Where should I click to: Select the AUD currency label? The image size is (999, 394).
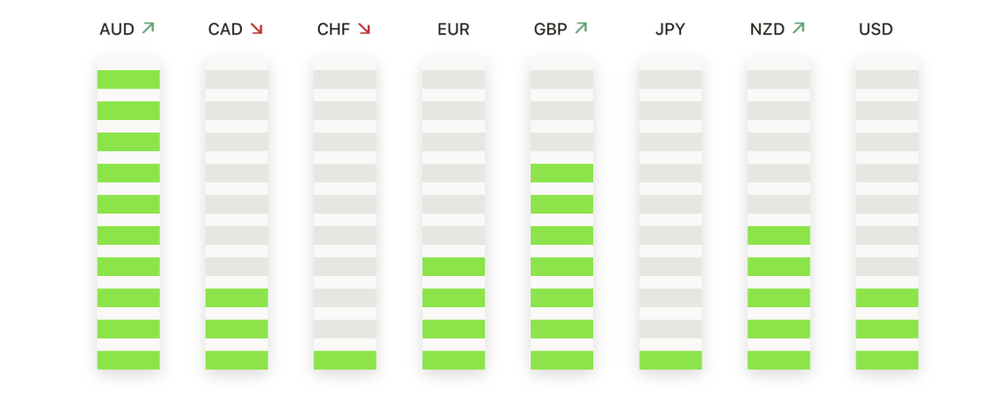117,29
